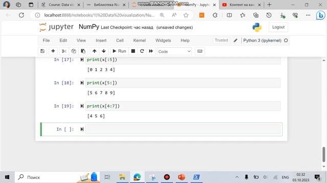Restart kernel and run all cells icon
The height and width of the screenshot is (183, 327).
click(151, 51)
